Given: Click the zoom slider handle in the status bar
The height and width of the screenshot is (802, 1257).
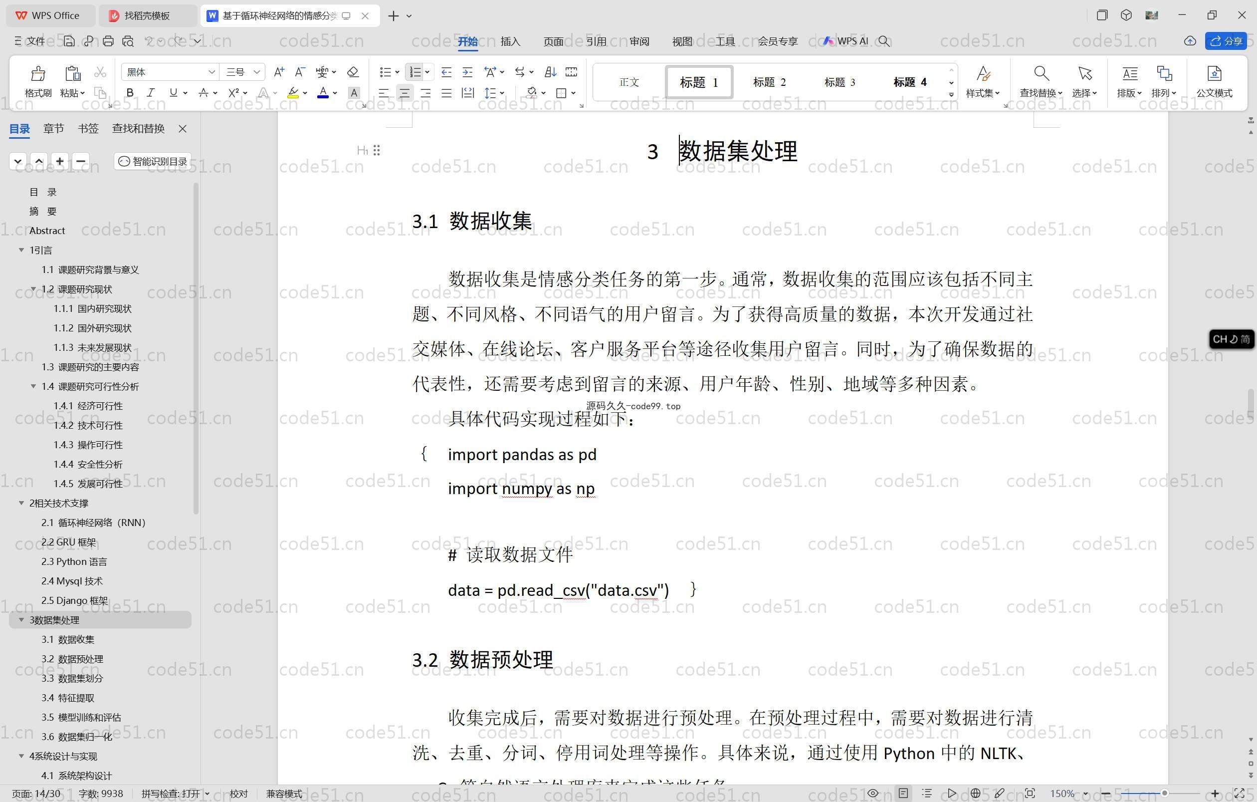Looking at the screenshot, I should coord(1164,793).
